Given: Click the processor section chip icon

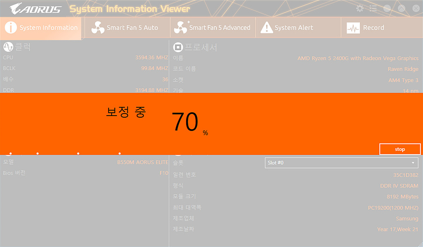Looking at the screenshot, I should 178,47.
